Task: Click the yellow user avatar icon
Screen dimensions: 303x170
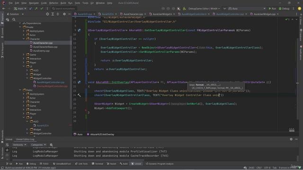Action: tap(299, 8)
